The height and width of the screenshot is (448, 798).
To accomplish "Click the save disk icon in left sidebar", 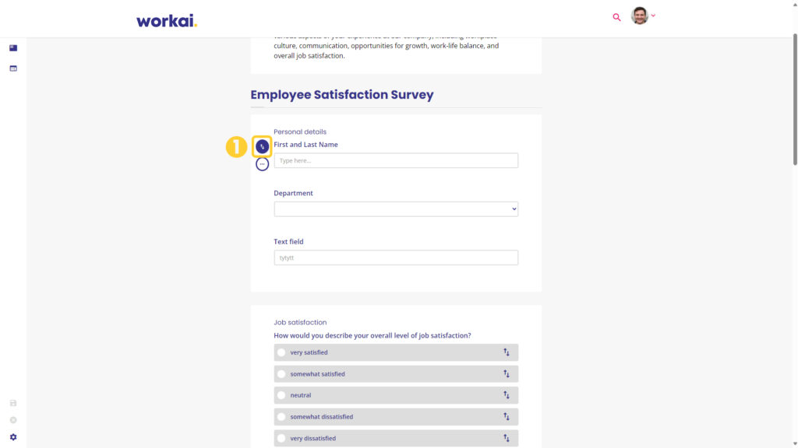I will pos(13,404).
